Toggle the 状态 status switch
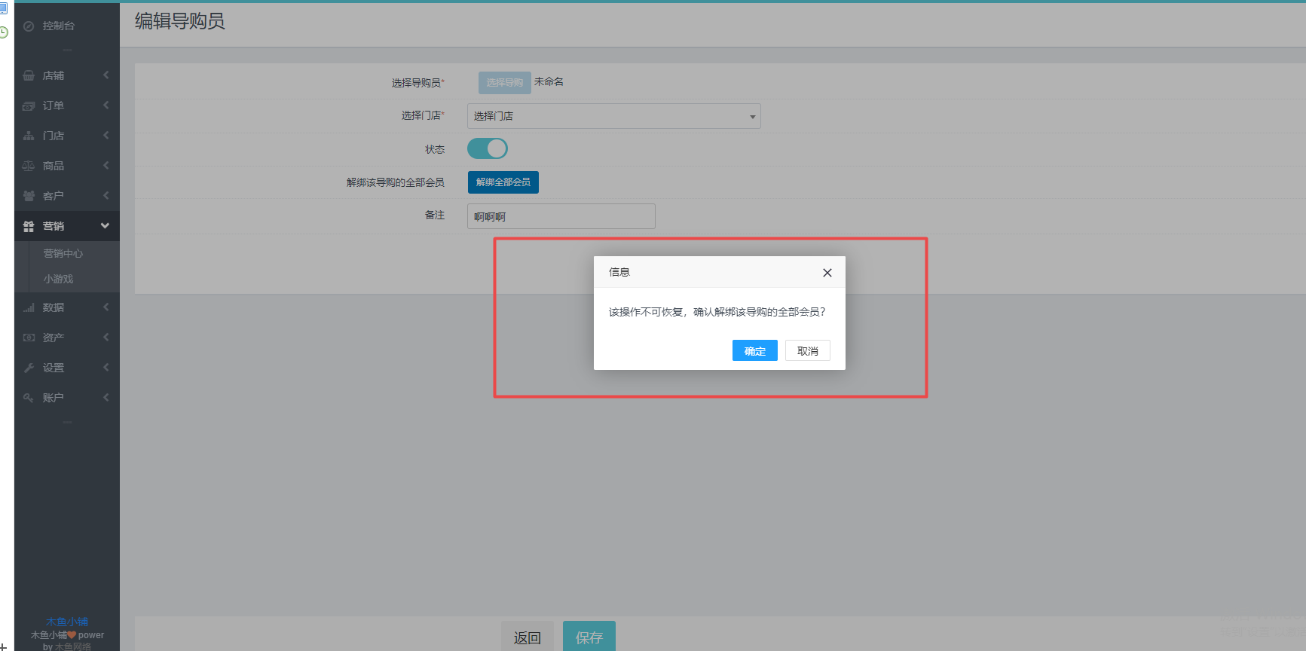The height and width of the screenshot is (651, 1306). tap(488, 148)
